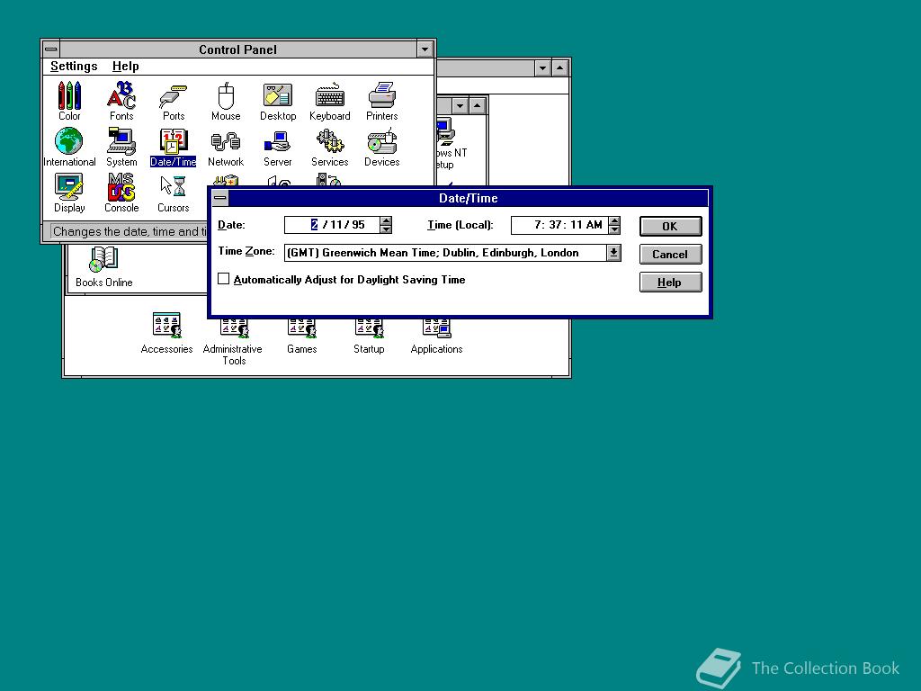
Task: Maximize the Program Manager window behind
Action: tap(559, 68)
